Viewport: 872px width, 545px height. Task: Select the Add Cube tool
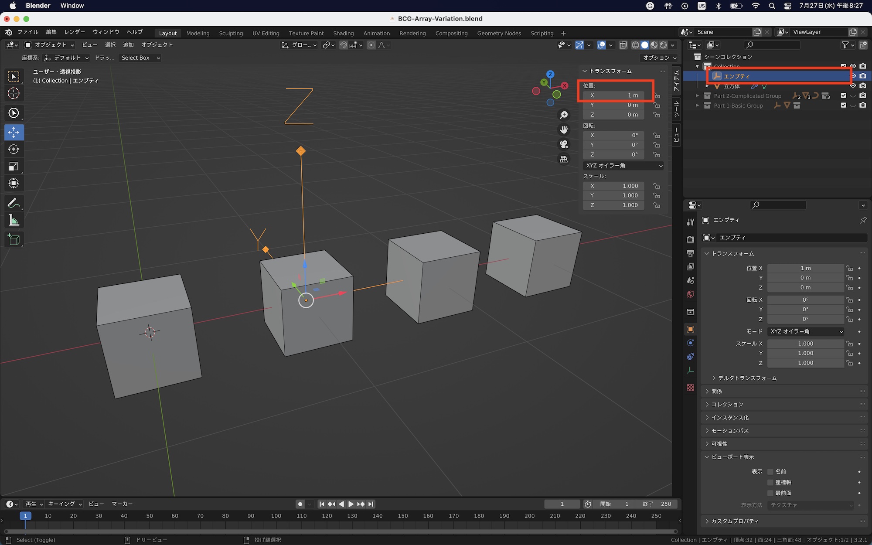pos(14,239)
